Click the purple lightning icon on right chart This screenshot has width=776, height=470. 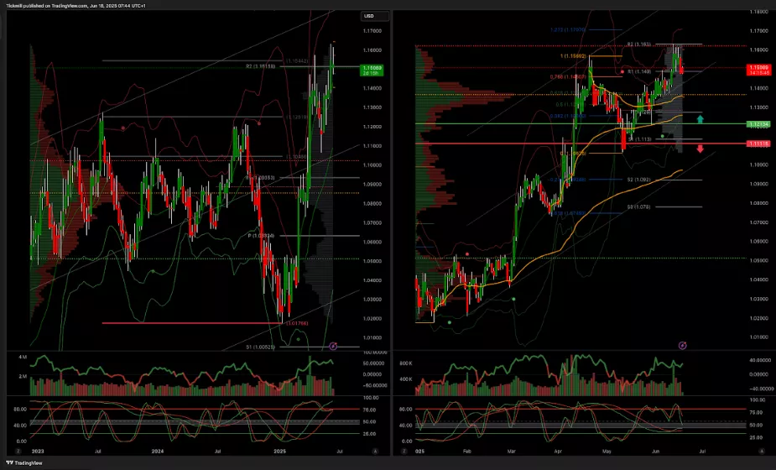(682, 345)
